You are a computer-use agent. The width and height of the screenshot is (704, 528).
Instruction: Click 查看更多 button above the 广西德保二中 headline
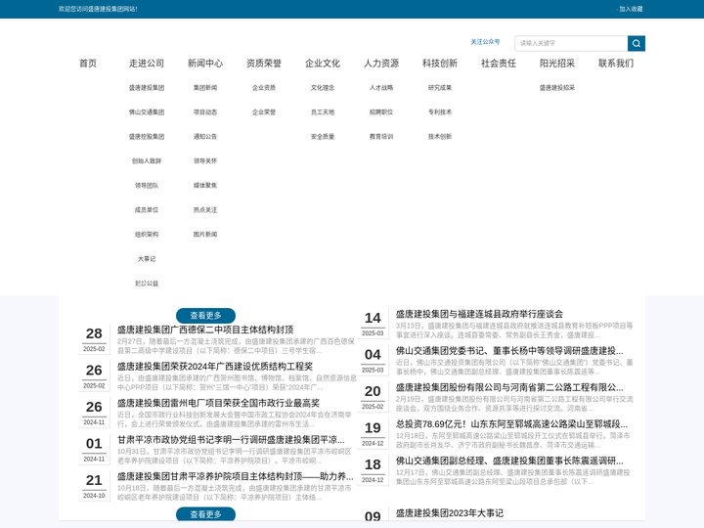click(x=205, y=315)
